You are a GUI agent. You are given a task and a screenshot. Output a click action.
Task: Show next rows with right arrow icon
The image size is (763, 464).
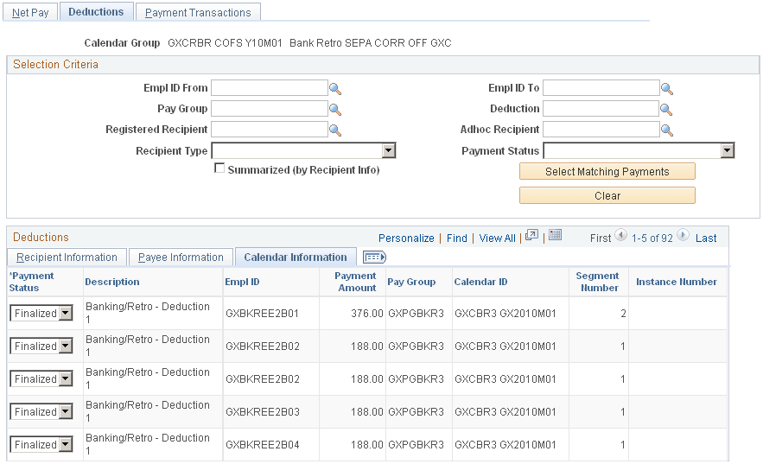(x=684, y=235)
